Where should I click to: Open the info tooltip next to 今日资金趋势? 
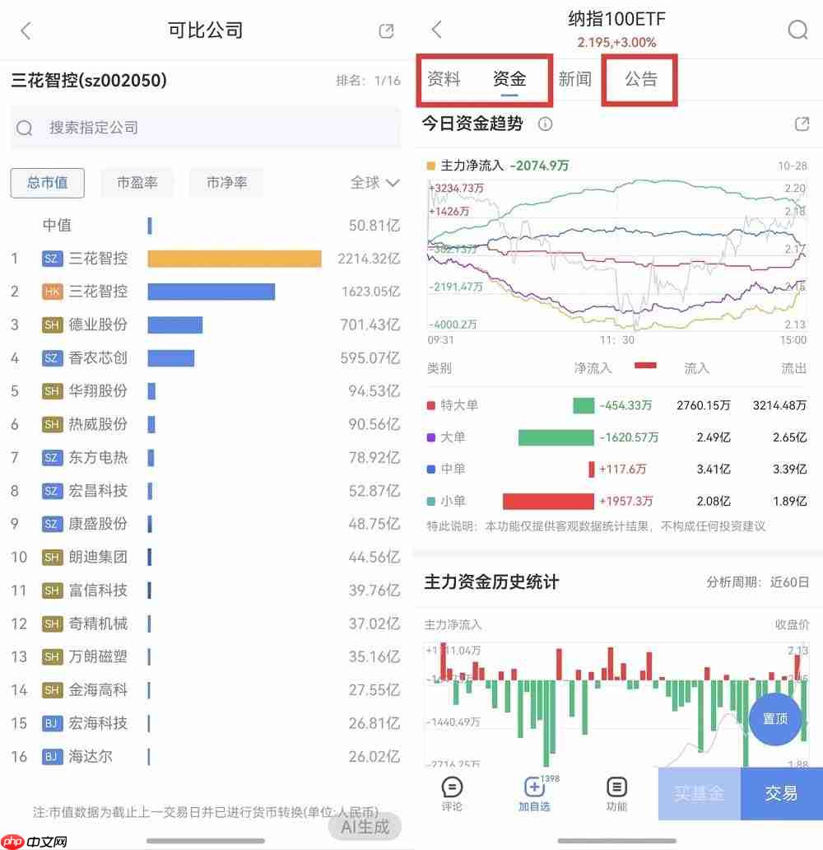coord(545,124)
